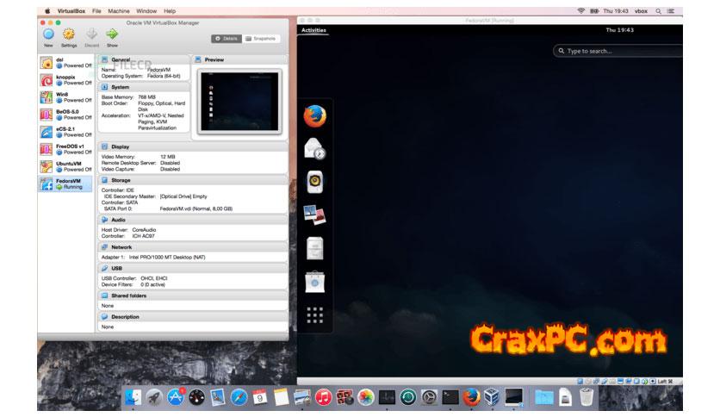This screenshot has height=417, width=720.
Task: Click the Discard toolbar icon
Action: pos(91,34)
